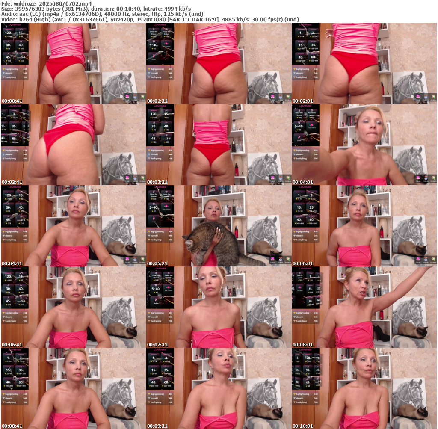
Task: Click the frame marked 00:04:01
Action: pyautogui.click(x=364, y=145)
